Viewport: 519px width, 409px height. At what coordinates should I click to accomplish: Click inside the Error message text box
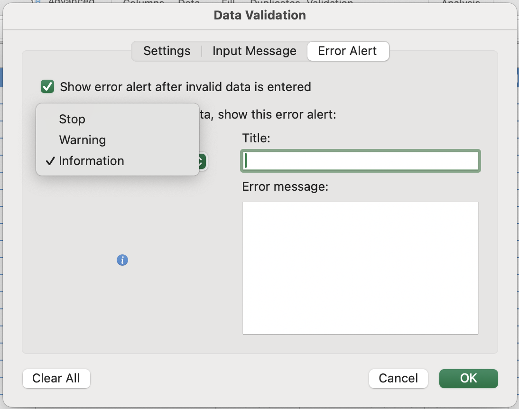click(x=360, y=268)
